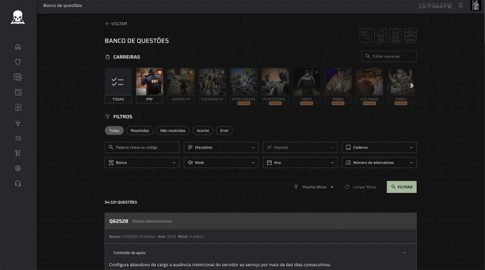Select the PRF career thumbnail

tap(149, 85)
